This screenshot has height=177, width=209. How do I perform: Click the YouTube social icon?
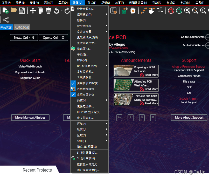coord(142,118)
